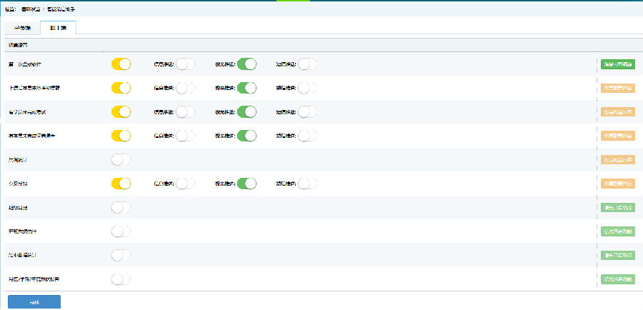Disable green push switch in third row
643x310 pixels.
pyautogui.click(x=247, y=111)
